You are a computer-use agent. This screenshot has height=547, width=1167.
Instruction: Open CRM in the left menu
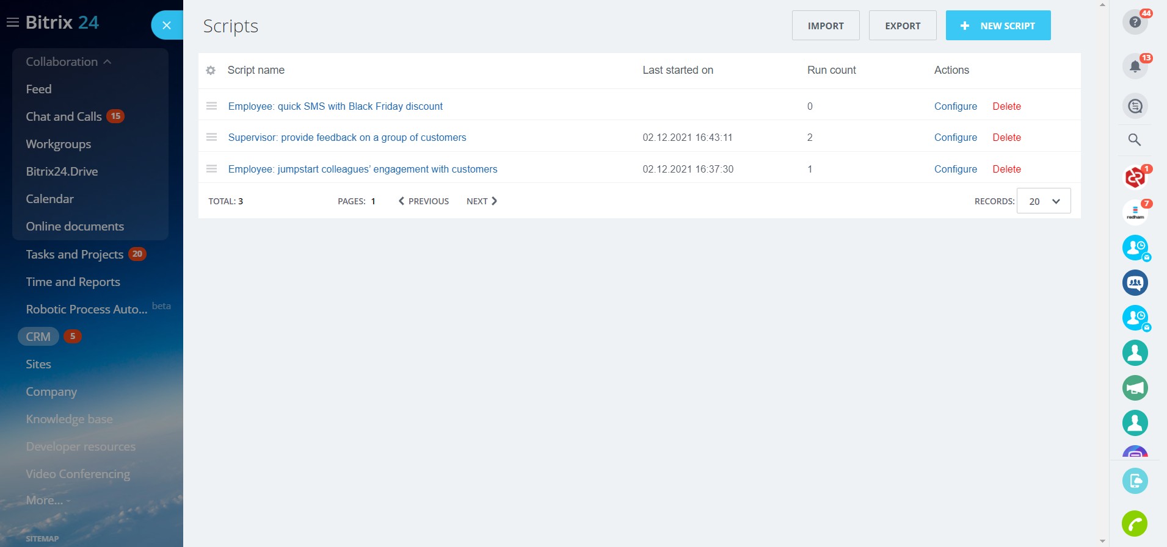[38, 337]
